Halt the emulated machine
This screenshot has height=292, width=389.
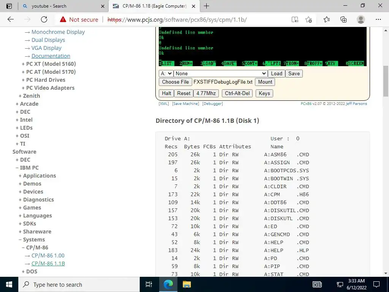[x=166, y=94]
